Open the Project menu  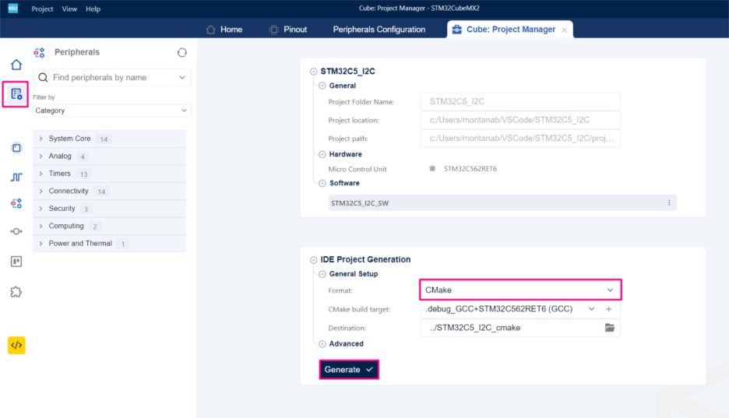point(42,9)
